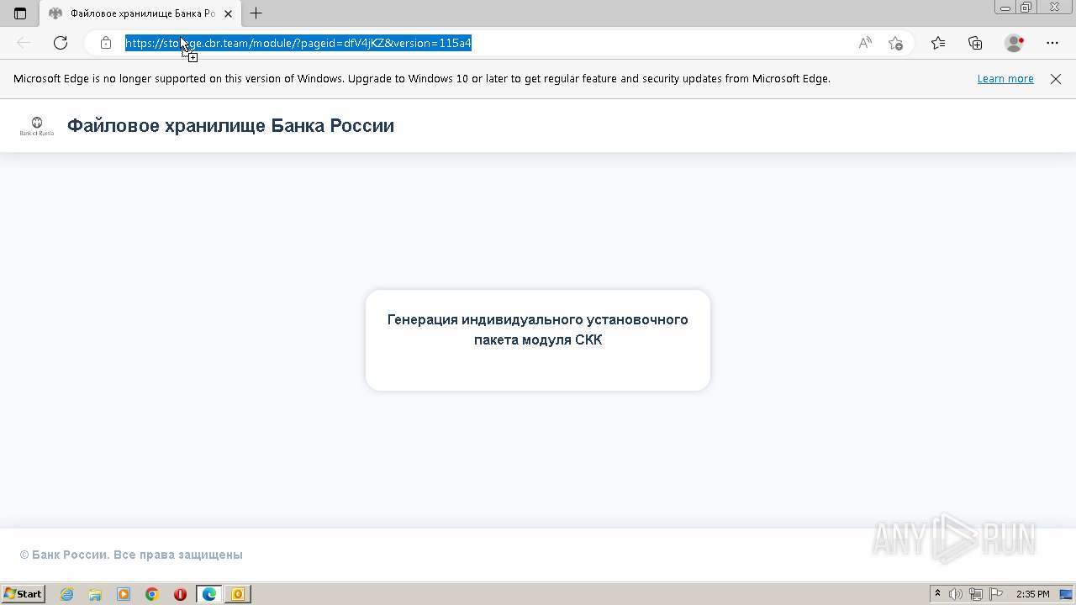Open the media player taskbar icon

coord(124,594)
